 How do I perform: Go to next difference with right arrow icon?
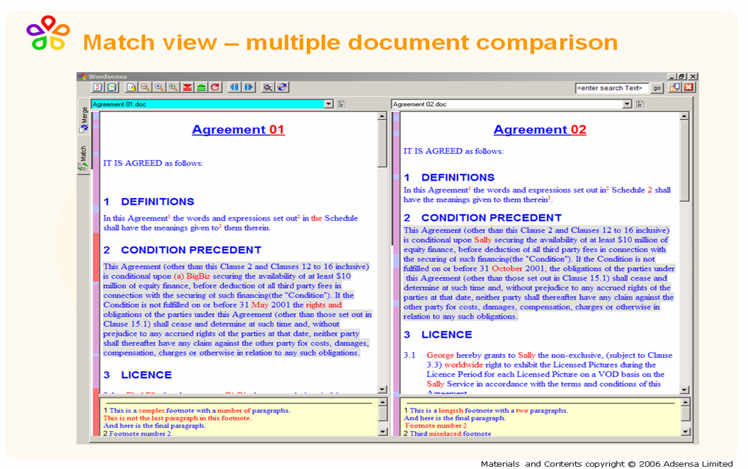coord(249,87)
